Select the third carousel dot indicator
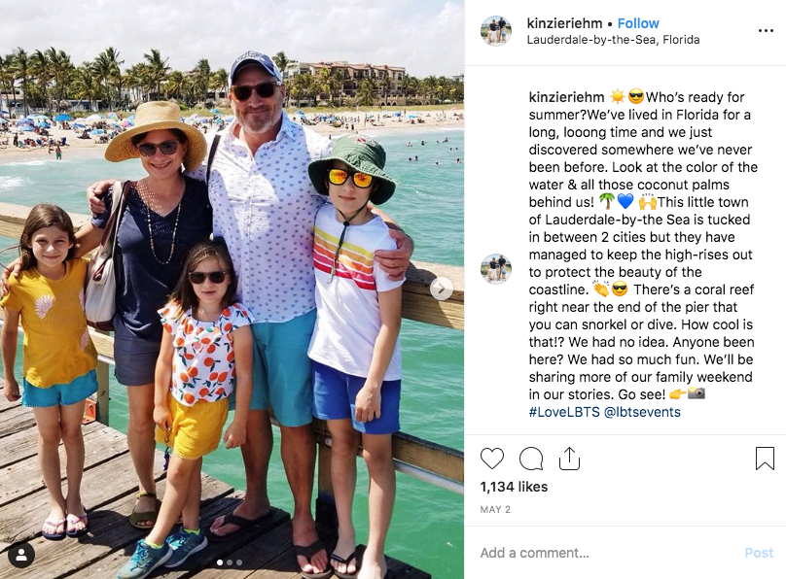786x579 pixels. 239,562
